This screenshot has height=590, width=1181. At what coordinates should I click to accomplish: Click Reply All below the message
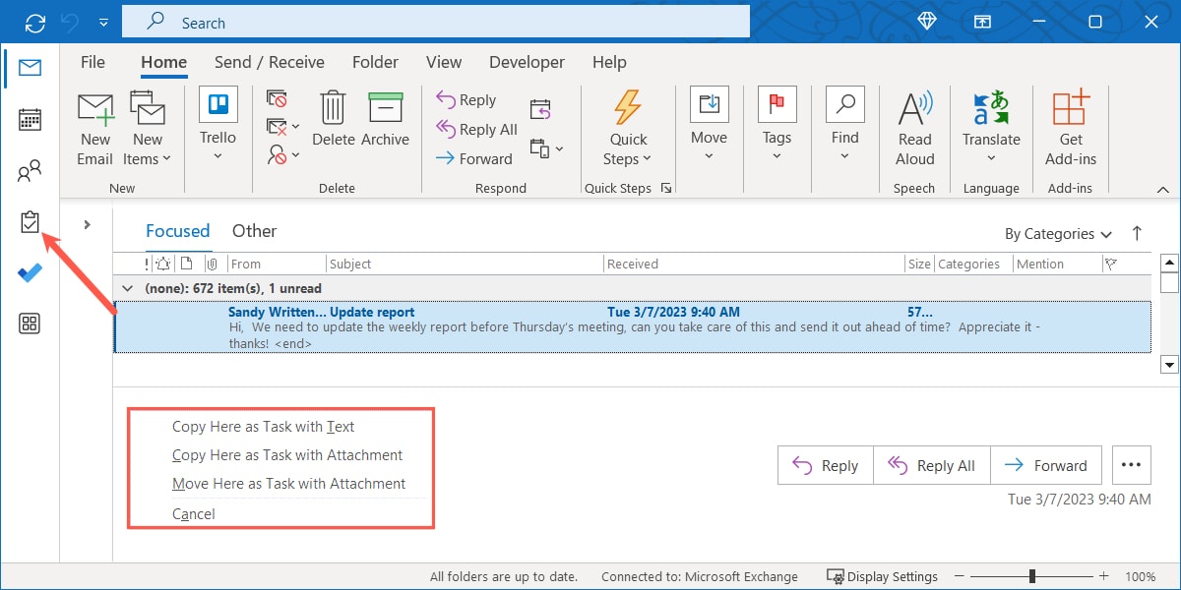931,464
